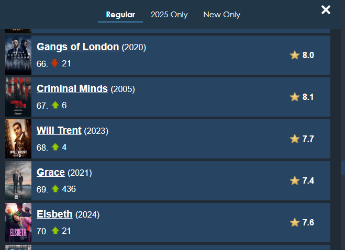The image size is (345, 250).
Task: Show the New Only tab
Action: click(x=222, y=15)
